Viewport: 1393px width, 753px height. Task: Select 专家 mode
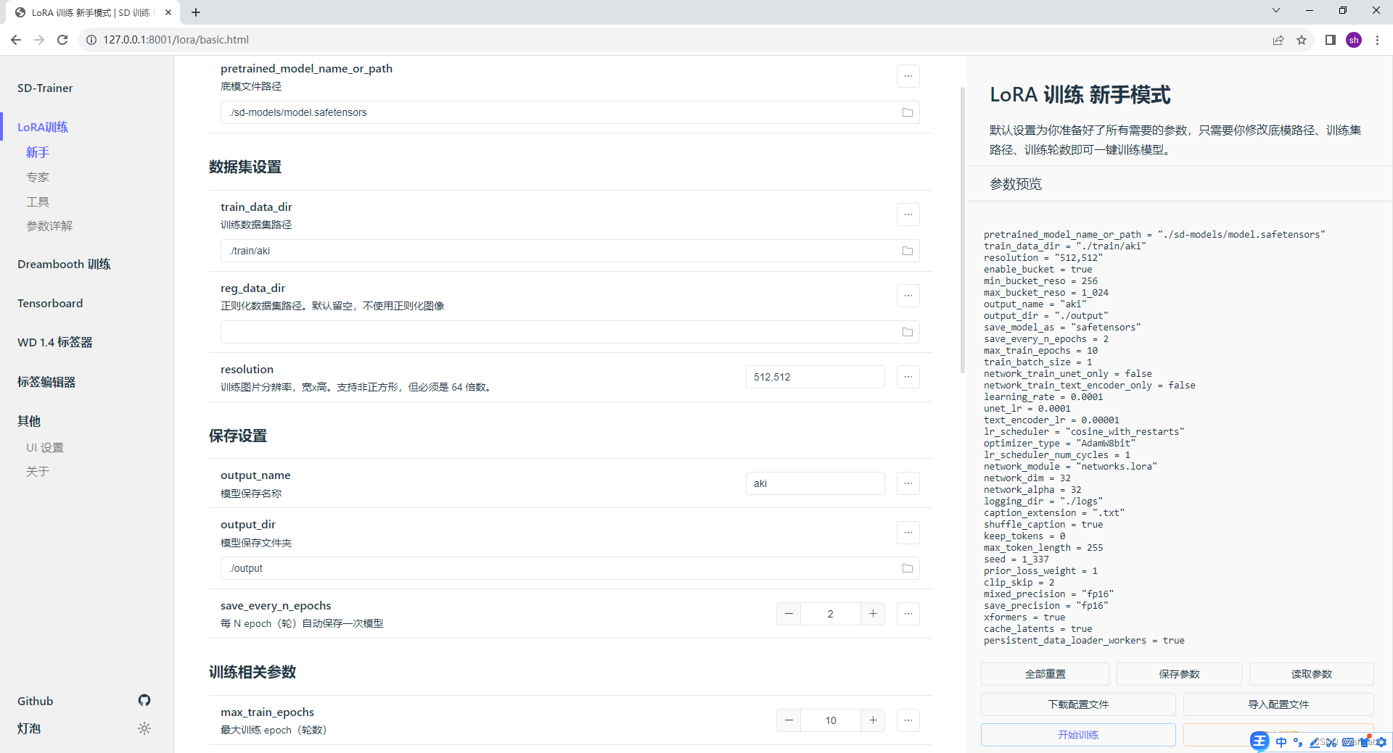[x=38, y=177]
